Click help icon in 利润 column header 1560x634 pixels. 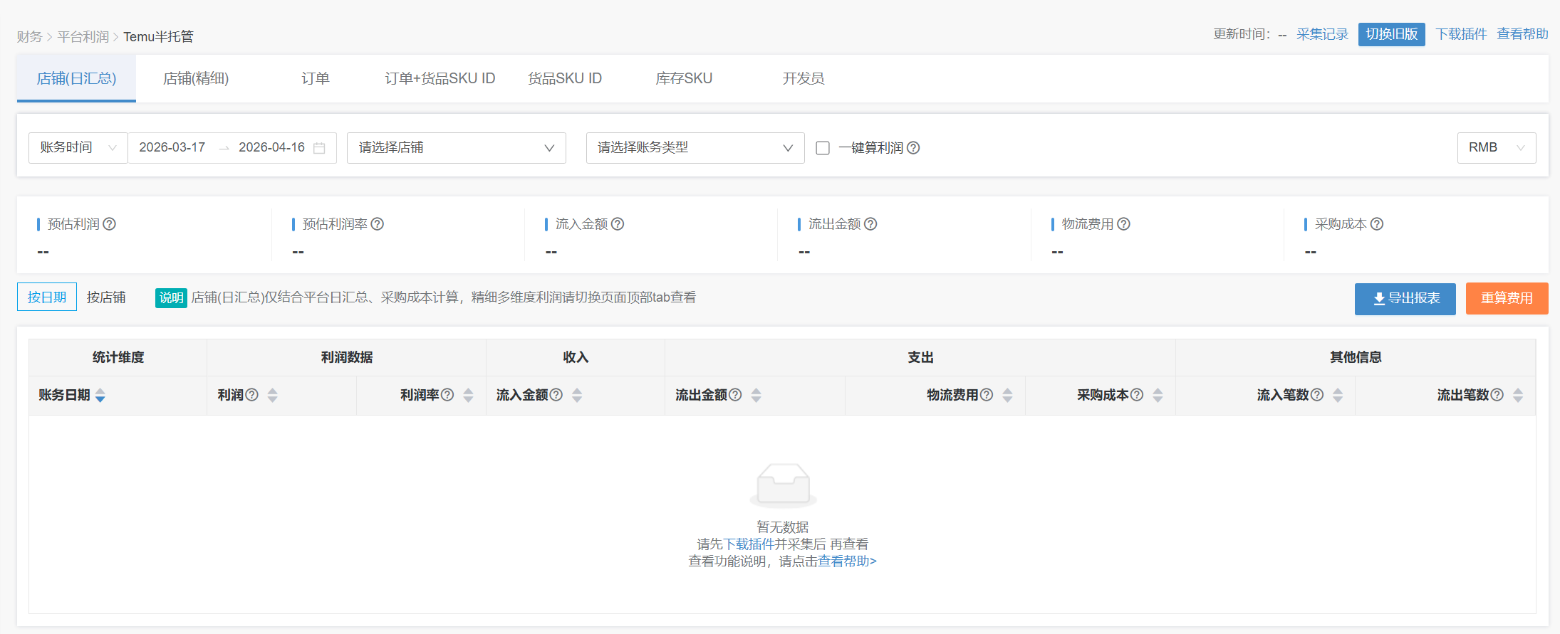[x=251, y=395]
